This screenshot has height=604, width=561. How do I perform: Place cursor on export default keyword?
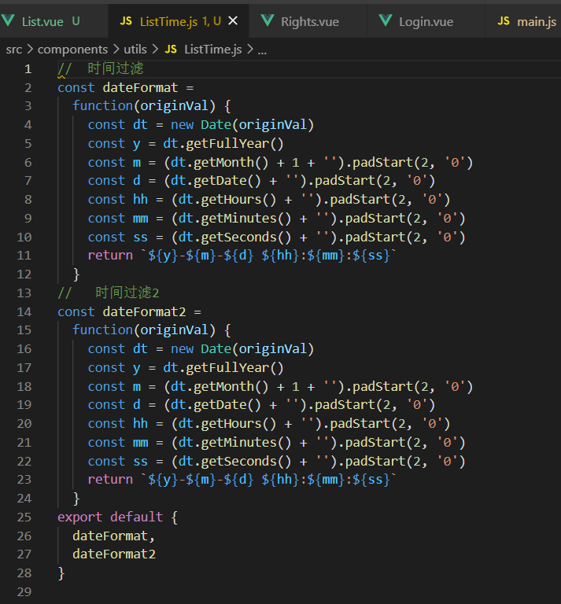(x=110, y=517)
